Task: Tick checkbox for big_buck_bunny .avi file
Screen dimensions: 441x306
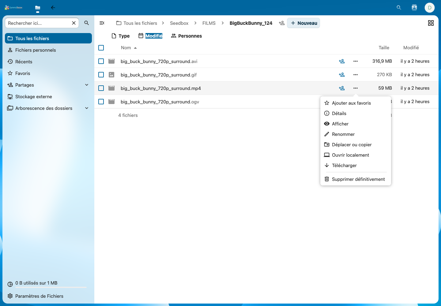Action: coord(101,61)
